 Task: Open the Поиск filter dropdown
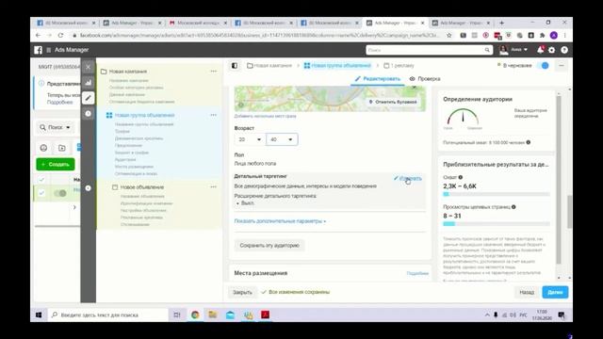(55, 127)
